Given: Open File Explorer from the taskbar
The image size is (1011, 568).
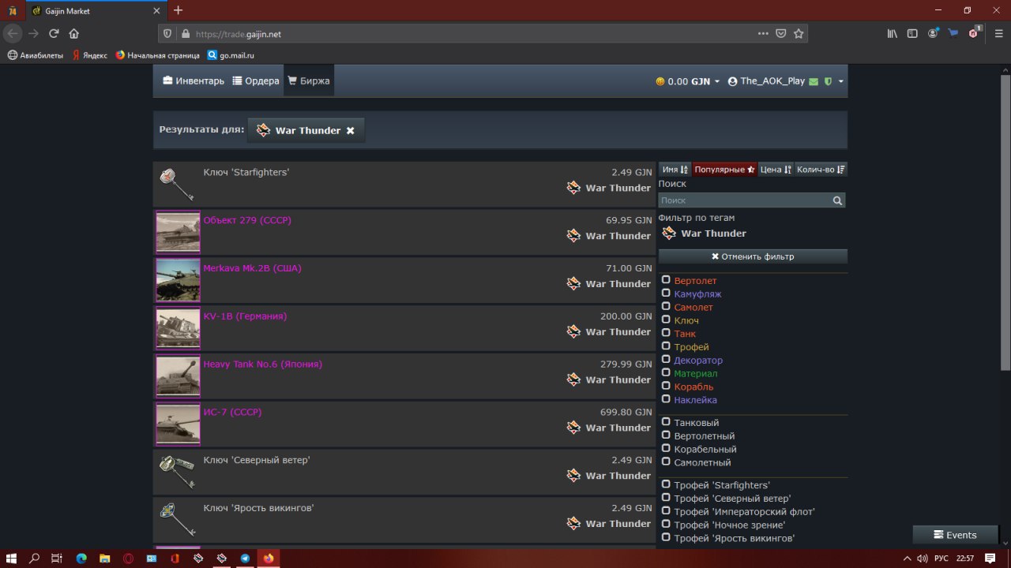Looking at the screenshot, I should coord(104,558).
